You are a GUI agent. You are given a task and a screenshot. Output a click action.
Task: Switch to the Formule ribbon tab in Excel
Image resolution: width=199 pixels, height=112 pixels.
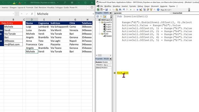pyautogui.click(x=30, y=7)
